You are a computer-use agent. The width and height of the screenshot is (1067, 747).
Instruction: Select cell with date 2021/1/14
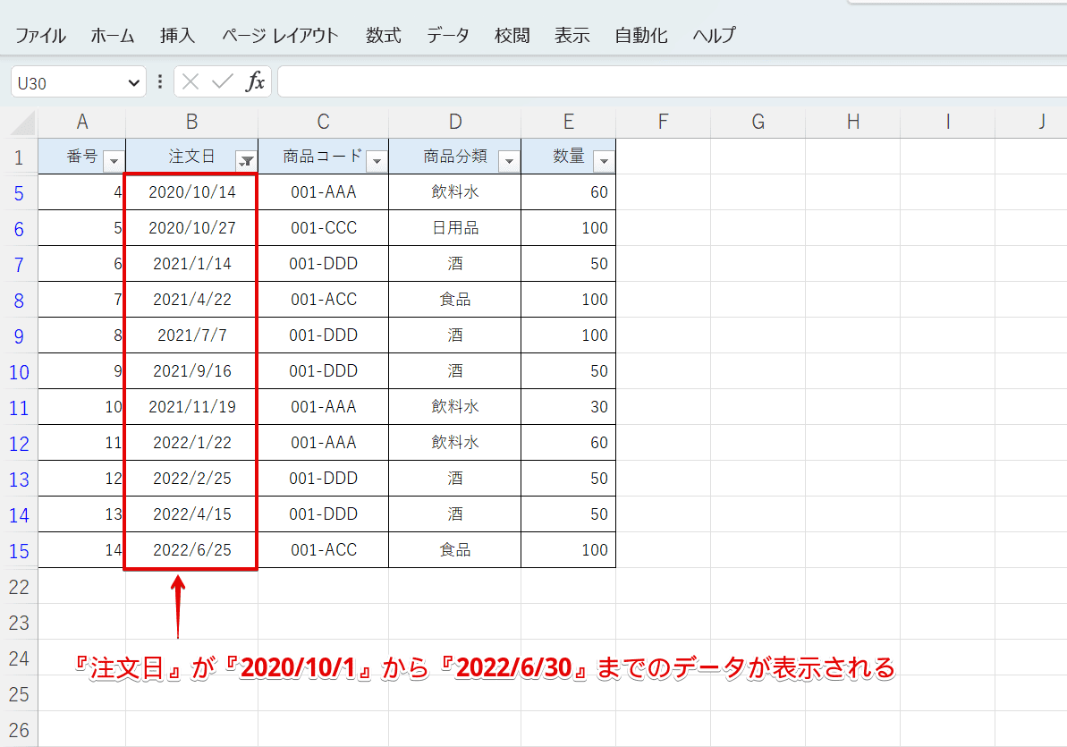(192, 264)
